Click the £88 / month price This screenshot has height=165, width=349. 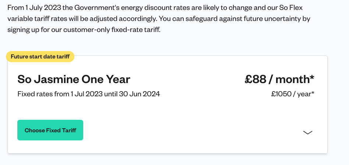279,79
